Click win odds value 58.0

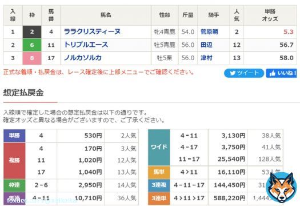coord(286,58)
